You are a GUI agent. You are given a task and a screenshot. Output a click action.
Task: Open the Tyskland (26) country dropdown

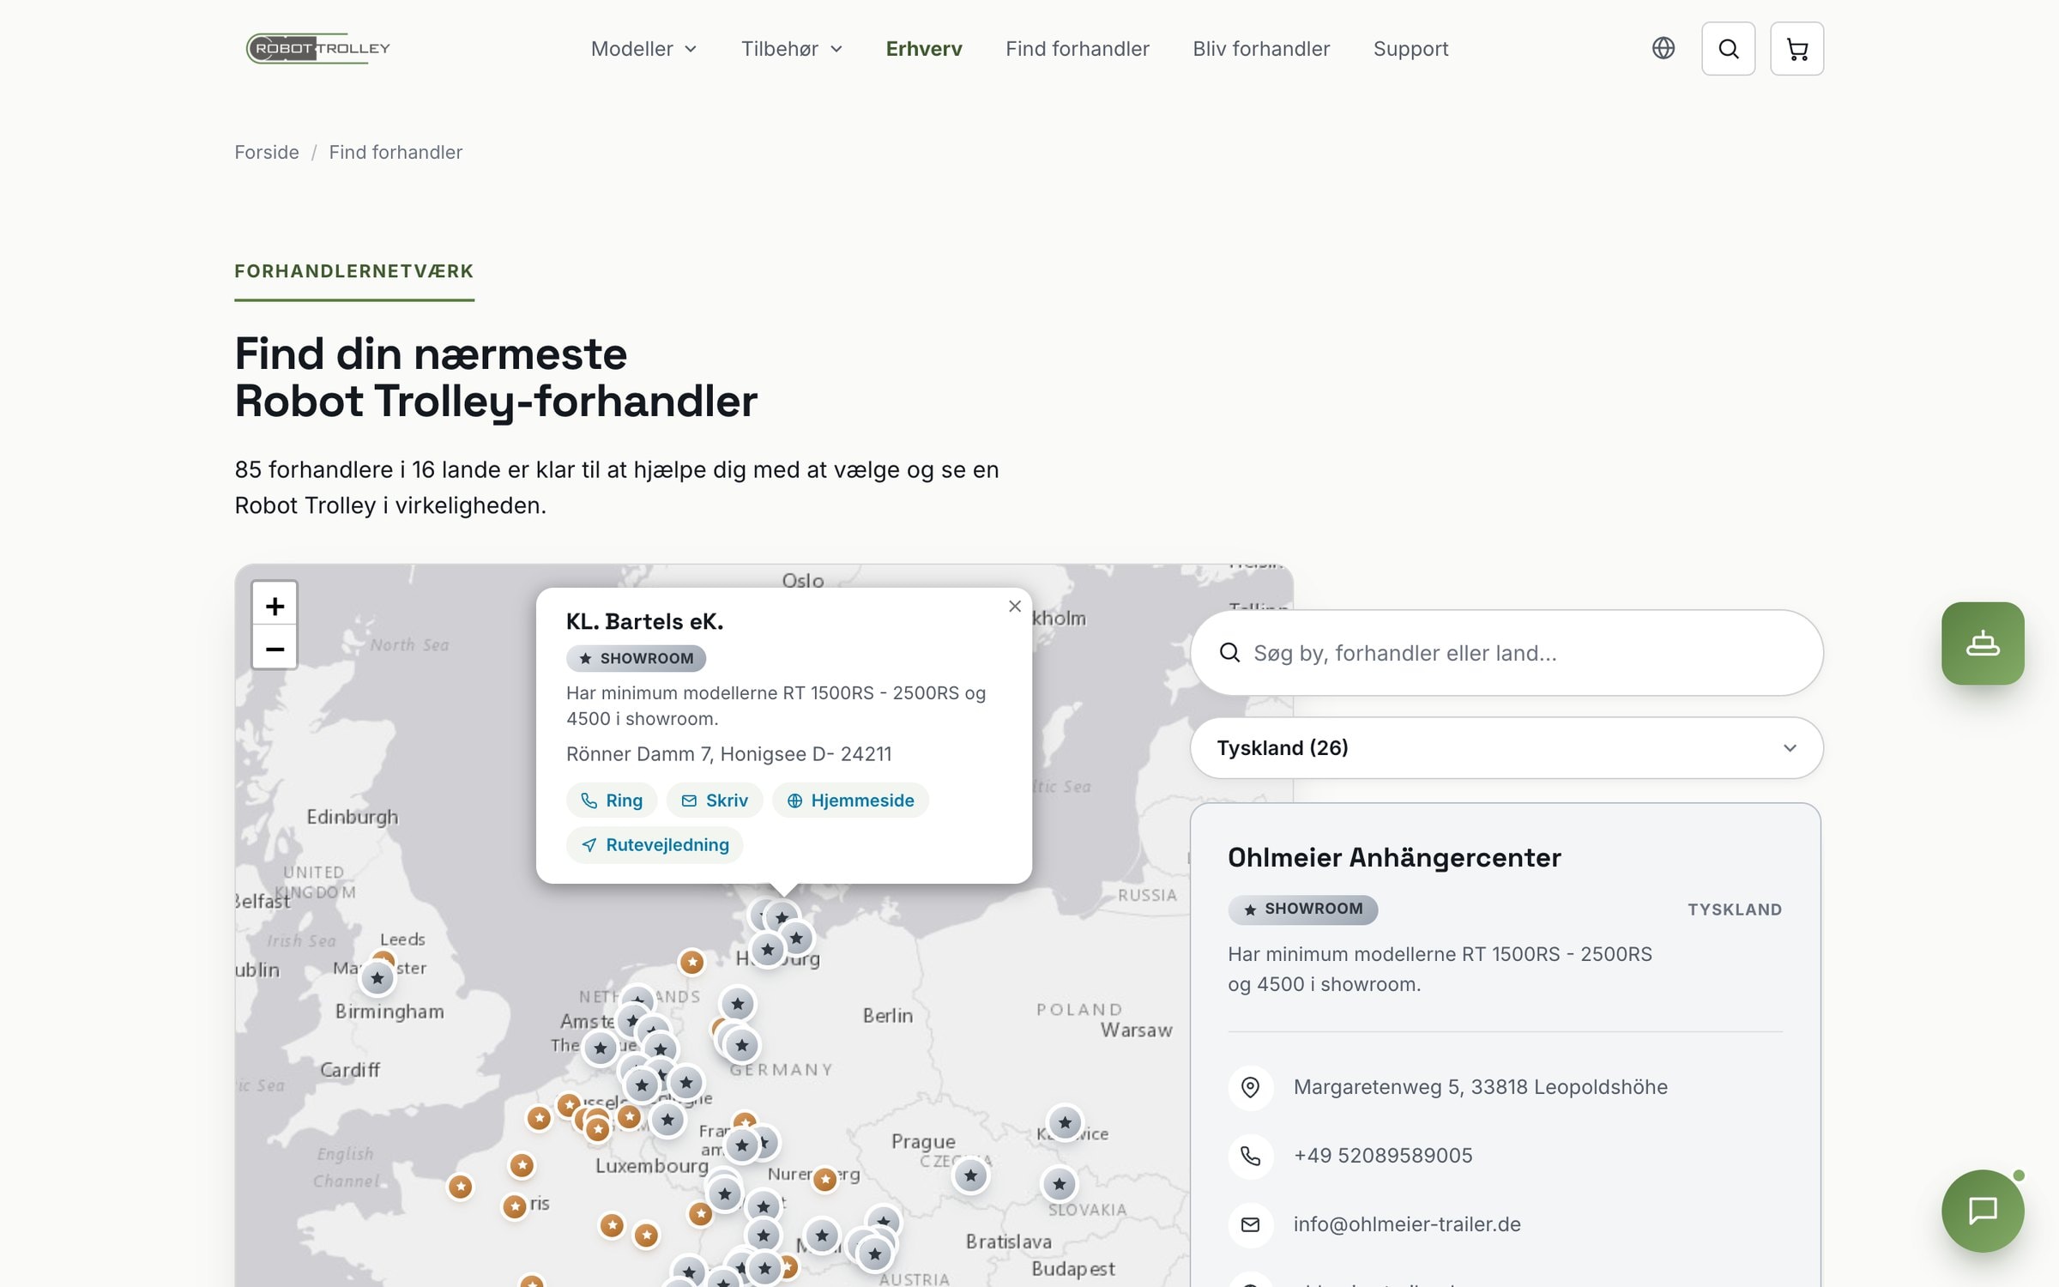(x=1506, y=748)
